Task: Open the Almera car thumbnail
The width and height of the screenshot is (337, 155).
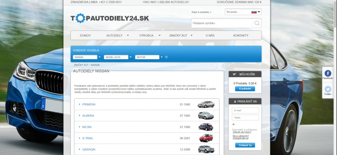Action: coord(206,115)
